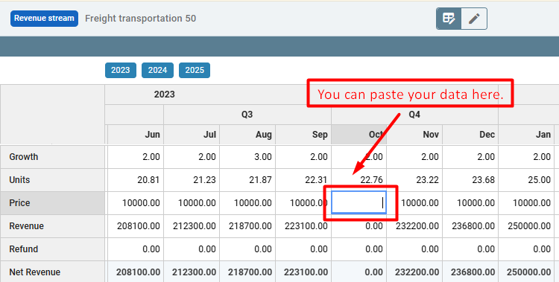Viewport: 559px width, 282px height.
Task: Select Units cell 25.00
Action: (x=526, y=180)
